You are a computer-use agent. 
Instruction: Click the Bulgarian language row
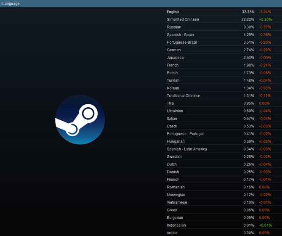tap(223, 217)
